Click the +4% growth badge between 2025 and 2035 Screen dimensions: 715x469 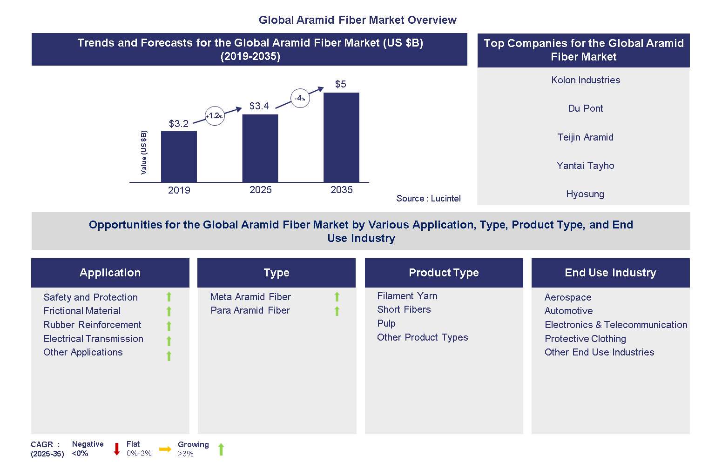click(300, 98)
